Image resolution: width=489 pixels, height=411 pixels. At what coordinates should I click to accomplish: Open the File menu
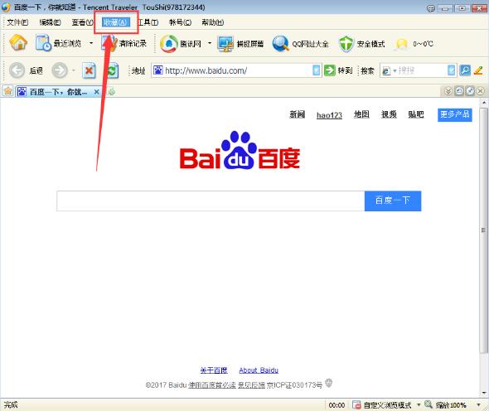17,22
